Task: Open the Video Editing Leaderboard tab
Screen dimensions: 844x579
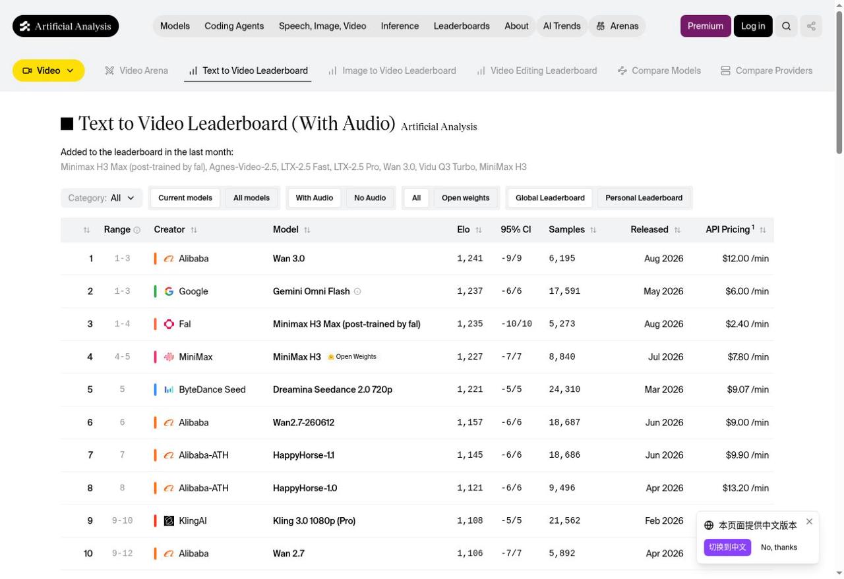Action: point(537,70)
